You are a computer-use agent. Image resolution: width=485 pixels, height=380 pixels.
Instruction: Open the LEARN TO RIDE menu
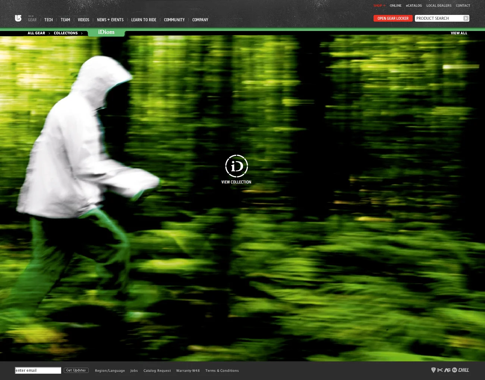tap(144, 20)
